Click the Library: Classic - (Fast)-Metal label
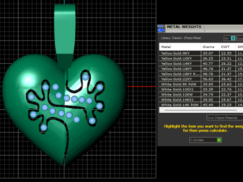The width and height of the screenshot is (243, 182). point(181,38)
